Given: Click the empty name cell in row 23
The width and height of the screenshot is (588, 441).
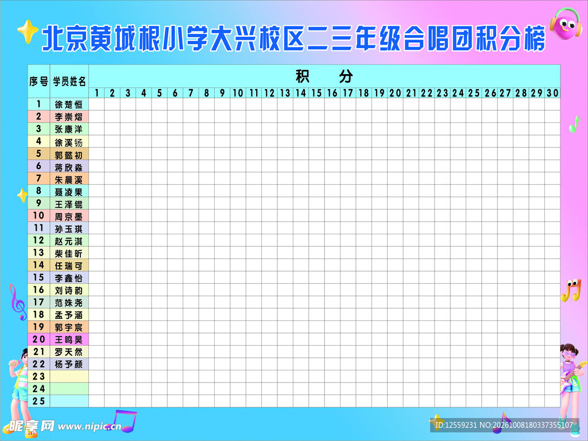Looking at the screenshot, I should tap(69, 377).
